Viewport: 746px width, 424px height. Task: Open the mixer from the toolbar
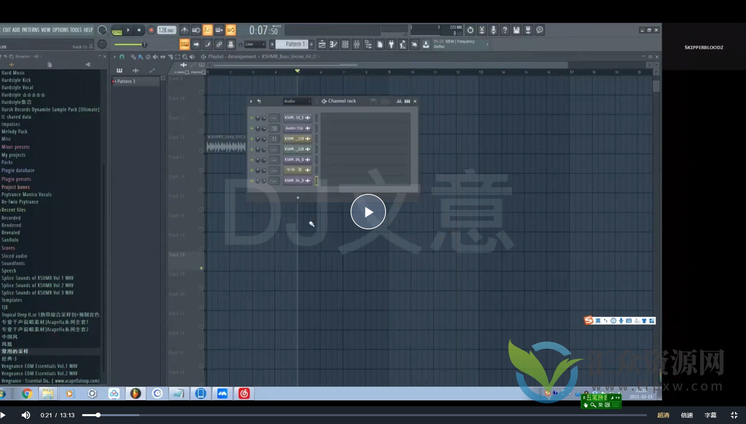pos(356,44)
